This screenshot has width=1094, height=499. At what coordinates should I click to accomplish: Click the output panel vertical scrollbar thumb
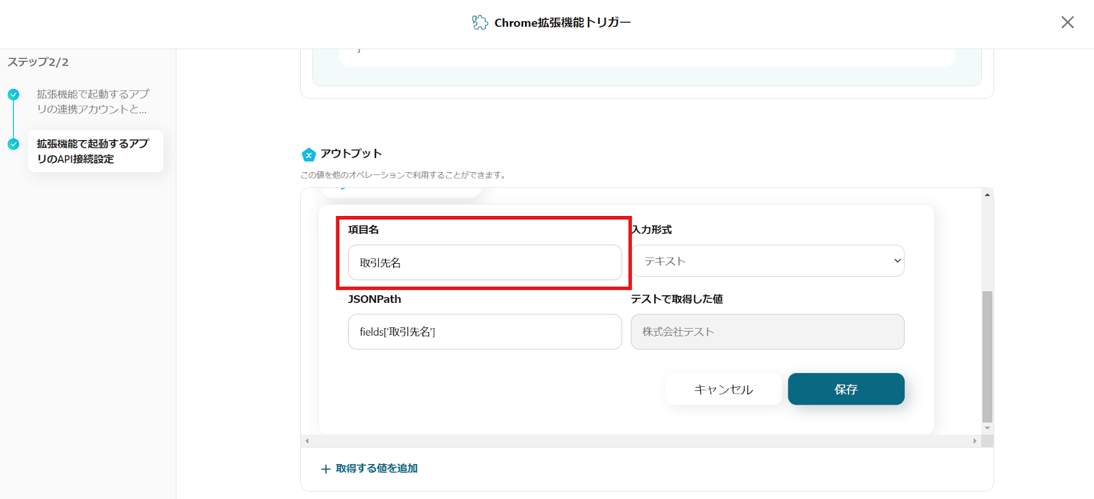(987, 357)
